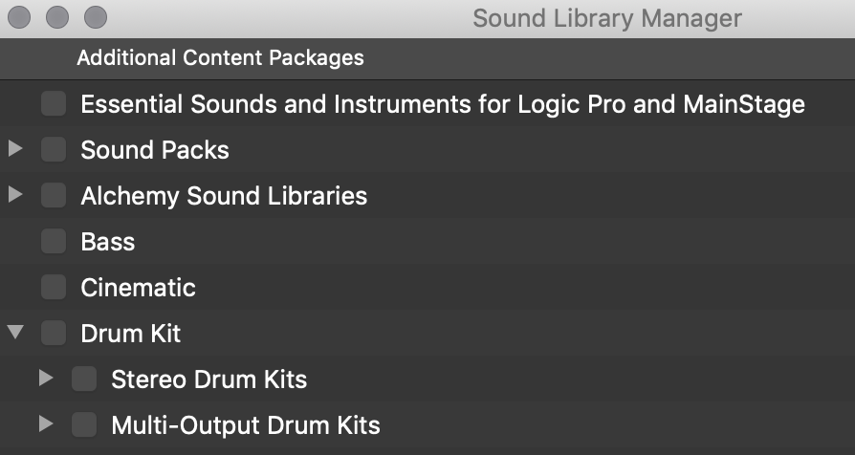Expand Multi-Output Drum Kits list
This screenshot has width=855, height=455.
tap(46, 424)
